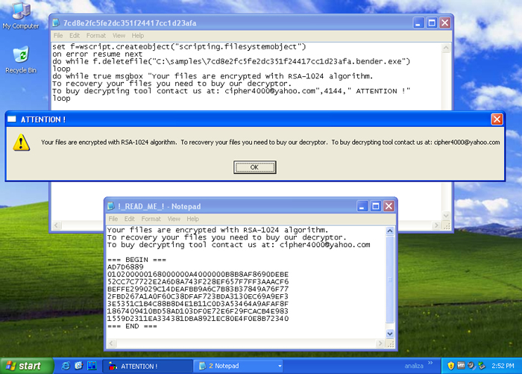Open Help menu in !_READ_ME_! Notepad
This screenshot has height=374, width=522.
point(192,219)
